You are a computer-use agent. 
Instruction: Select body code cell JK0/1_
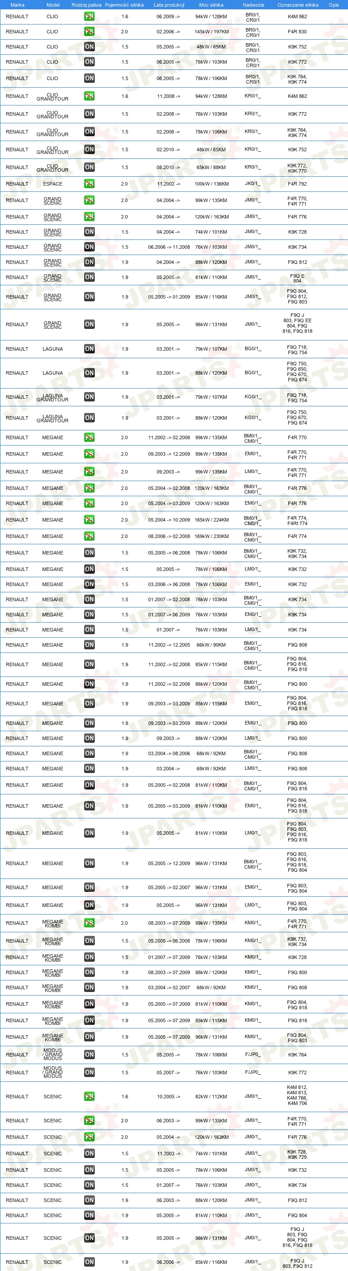252,183
